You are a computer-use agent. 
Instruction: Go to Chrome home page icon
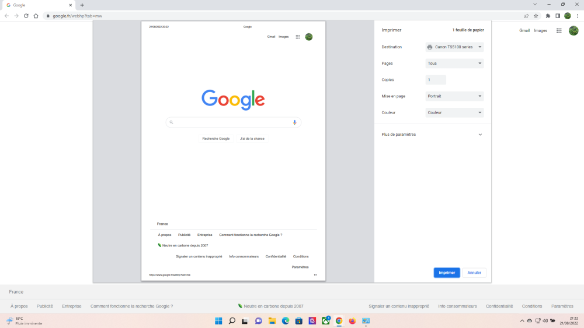36,16
